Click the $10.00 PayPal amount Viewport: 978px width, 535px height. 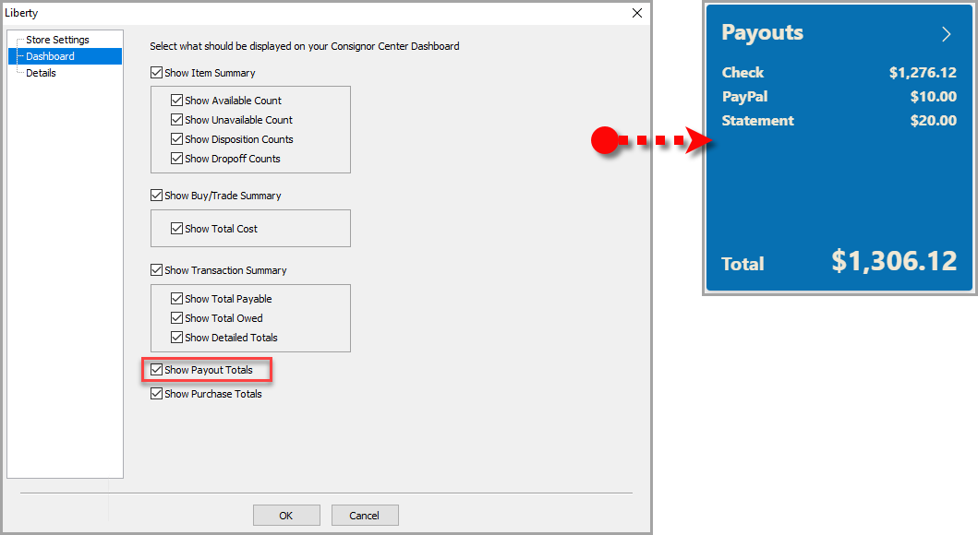[x=933, y=97]
